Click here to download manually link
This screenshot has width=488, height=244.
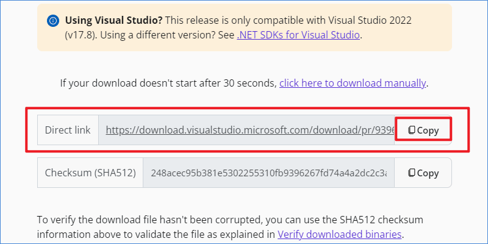tap(353, 83)
